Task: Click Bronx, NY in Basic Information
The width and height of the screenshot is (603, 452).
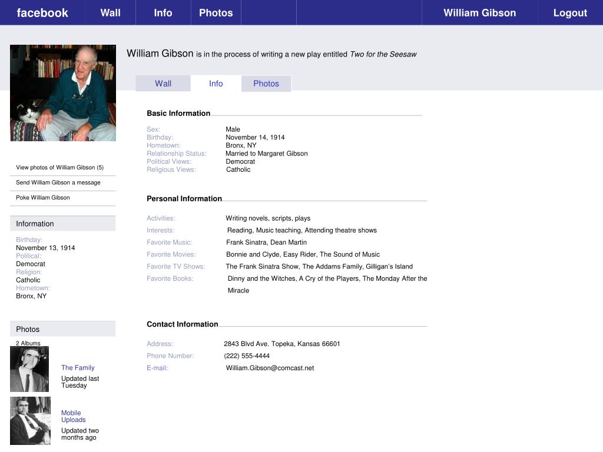Action: click(241, 145)
